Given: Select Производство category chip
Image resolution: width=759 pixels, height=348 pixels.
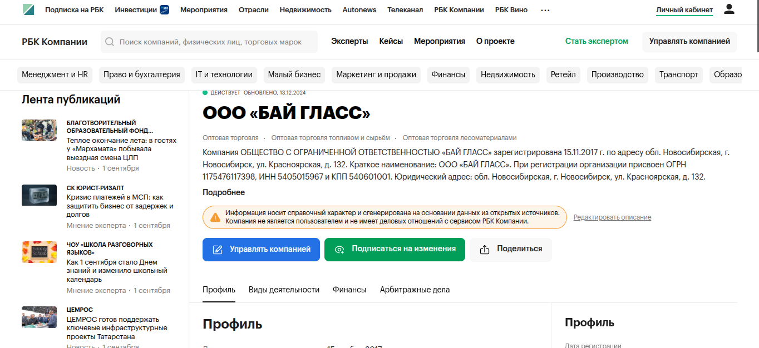Looking at the screenshot, I should tap(618, 74).
